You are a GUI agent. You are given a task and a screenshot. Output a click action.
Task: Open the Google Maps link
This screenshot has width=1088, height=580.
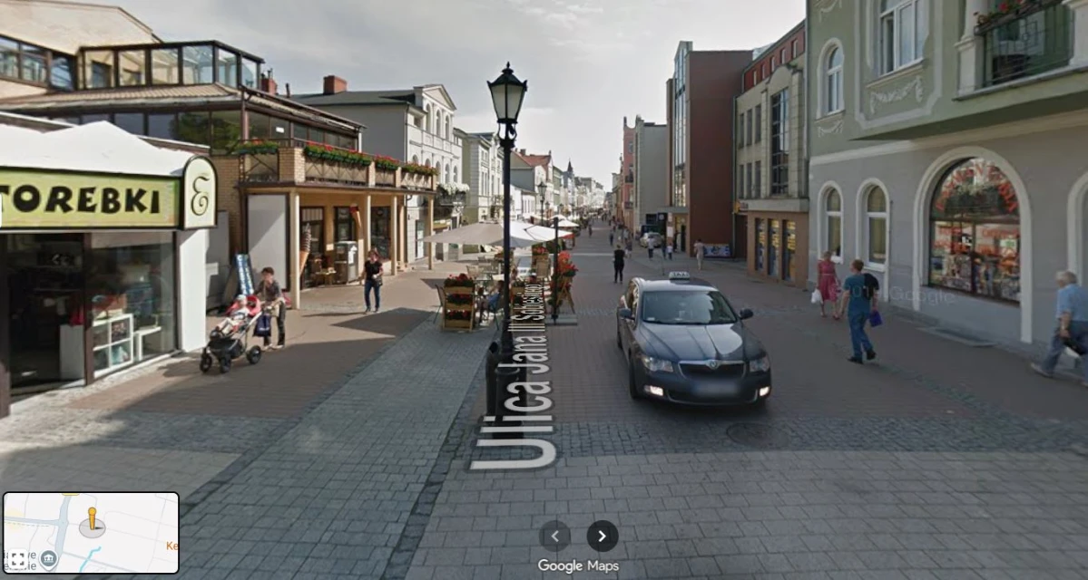click(578, 566)
